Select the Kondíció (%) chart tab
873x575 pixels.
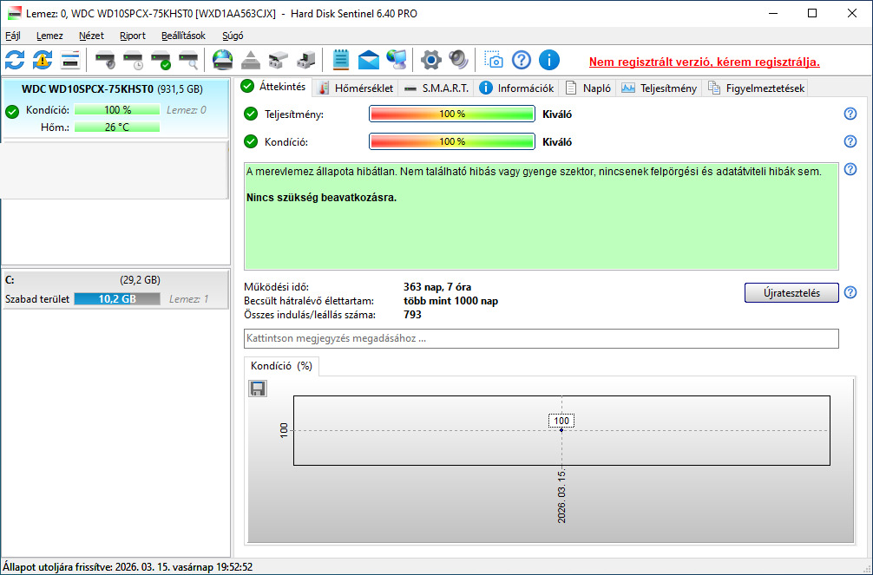[x=282, y=366]
